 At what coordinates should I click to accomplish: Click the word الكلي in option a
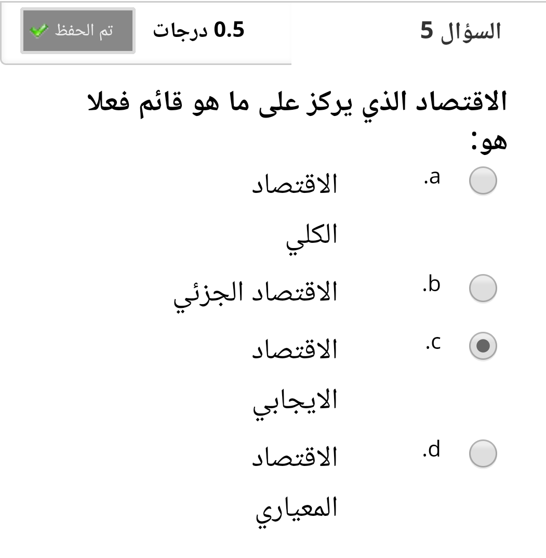click(x=312, y=237)
